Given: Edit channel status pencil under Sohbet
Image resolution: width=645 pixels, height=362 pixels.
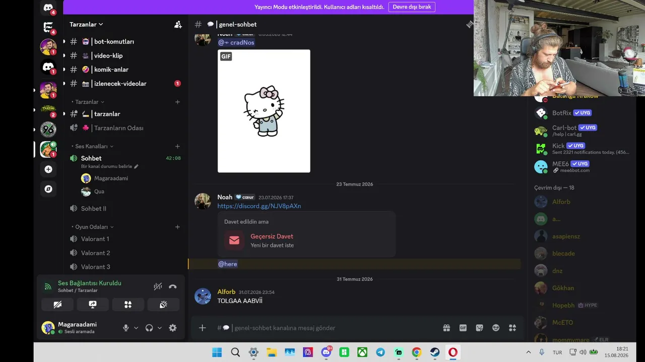Looking at the screenshot, I should pos(136,166).
